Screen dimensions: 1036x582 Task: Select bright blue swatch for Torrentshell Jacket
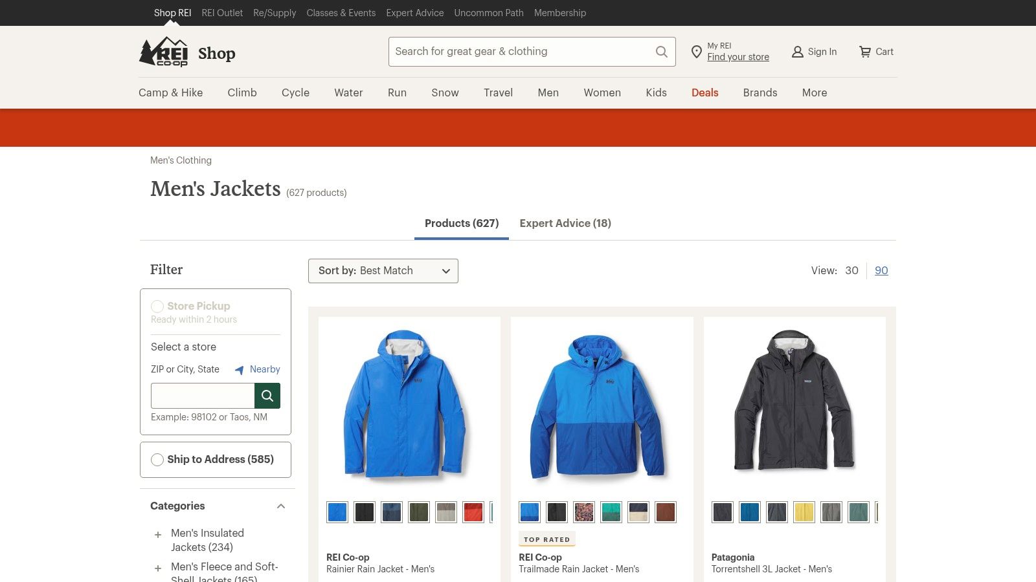click(750, 512)
